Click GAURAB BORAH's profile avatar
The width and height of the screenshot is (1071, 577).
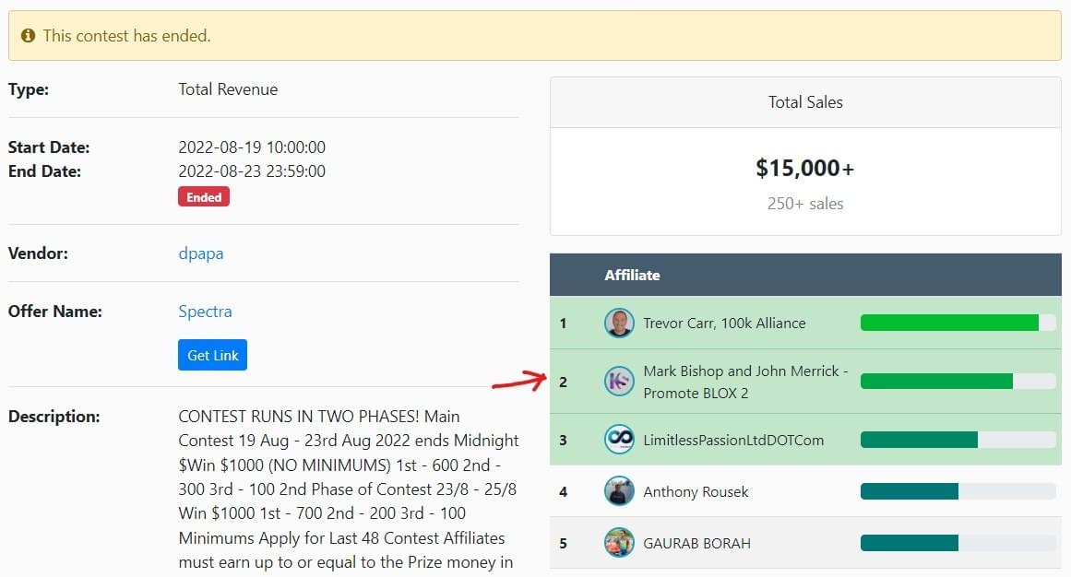[619, 543]
